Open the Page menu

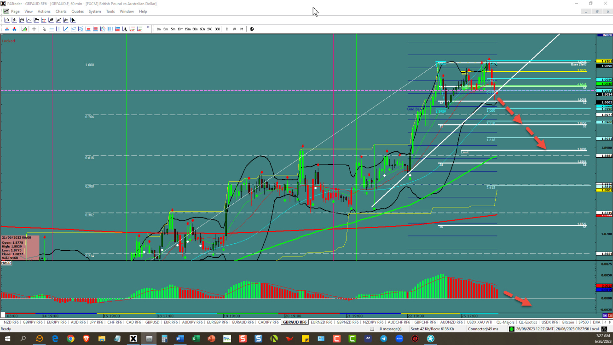pos(15,11)
